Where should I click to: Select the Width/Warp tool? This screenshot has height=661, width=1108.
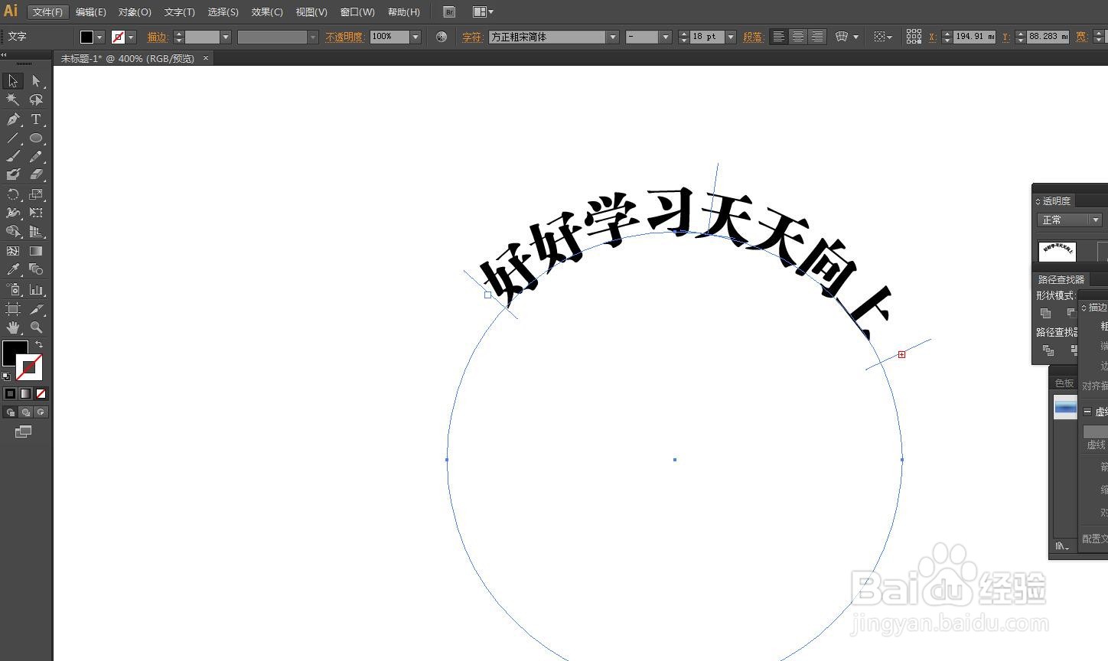pos(13,213)
